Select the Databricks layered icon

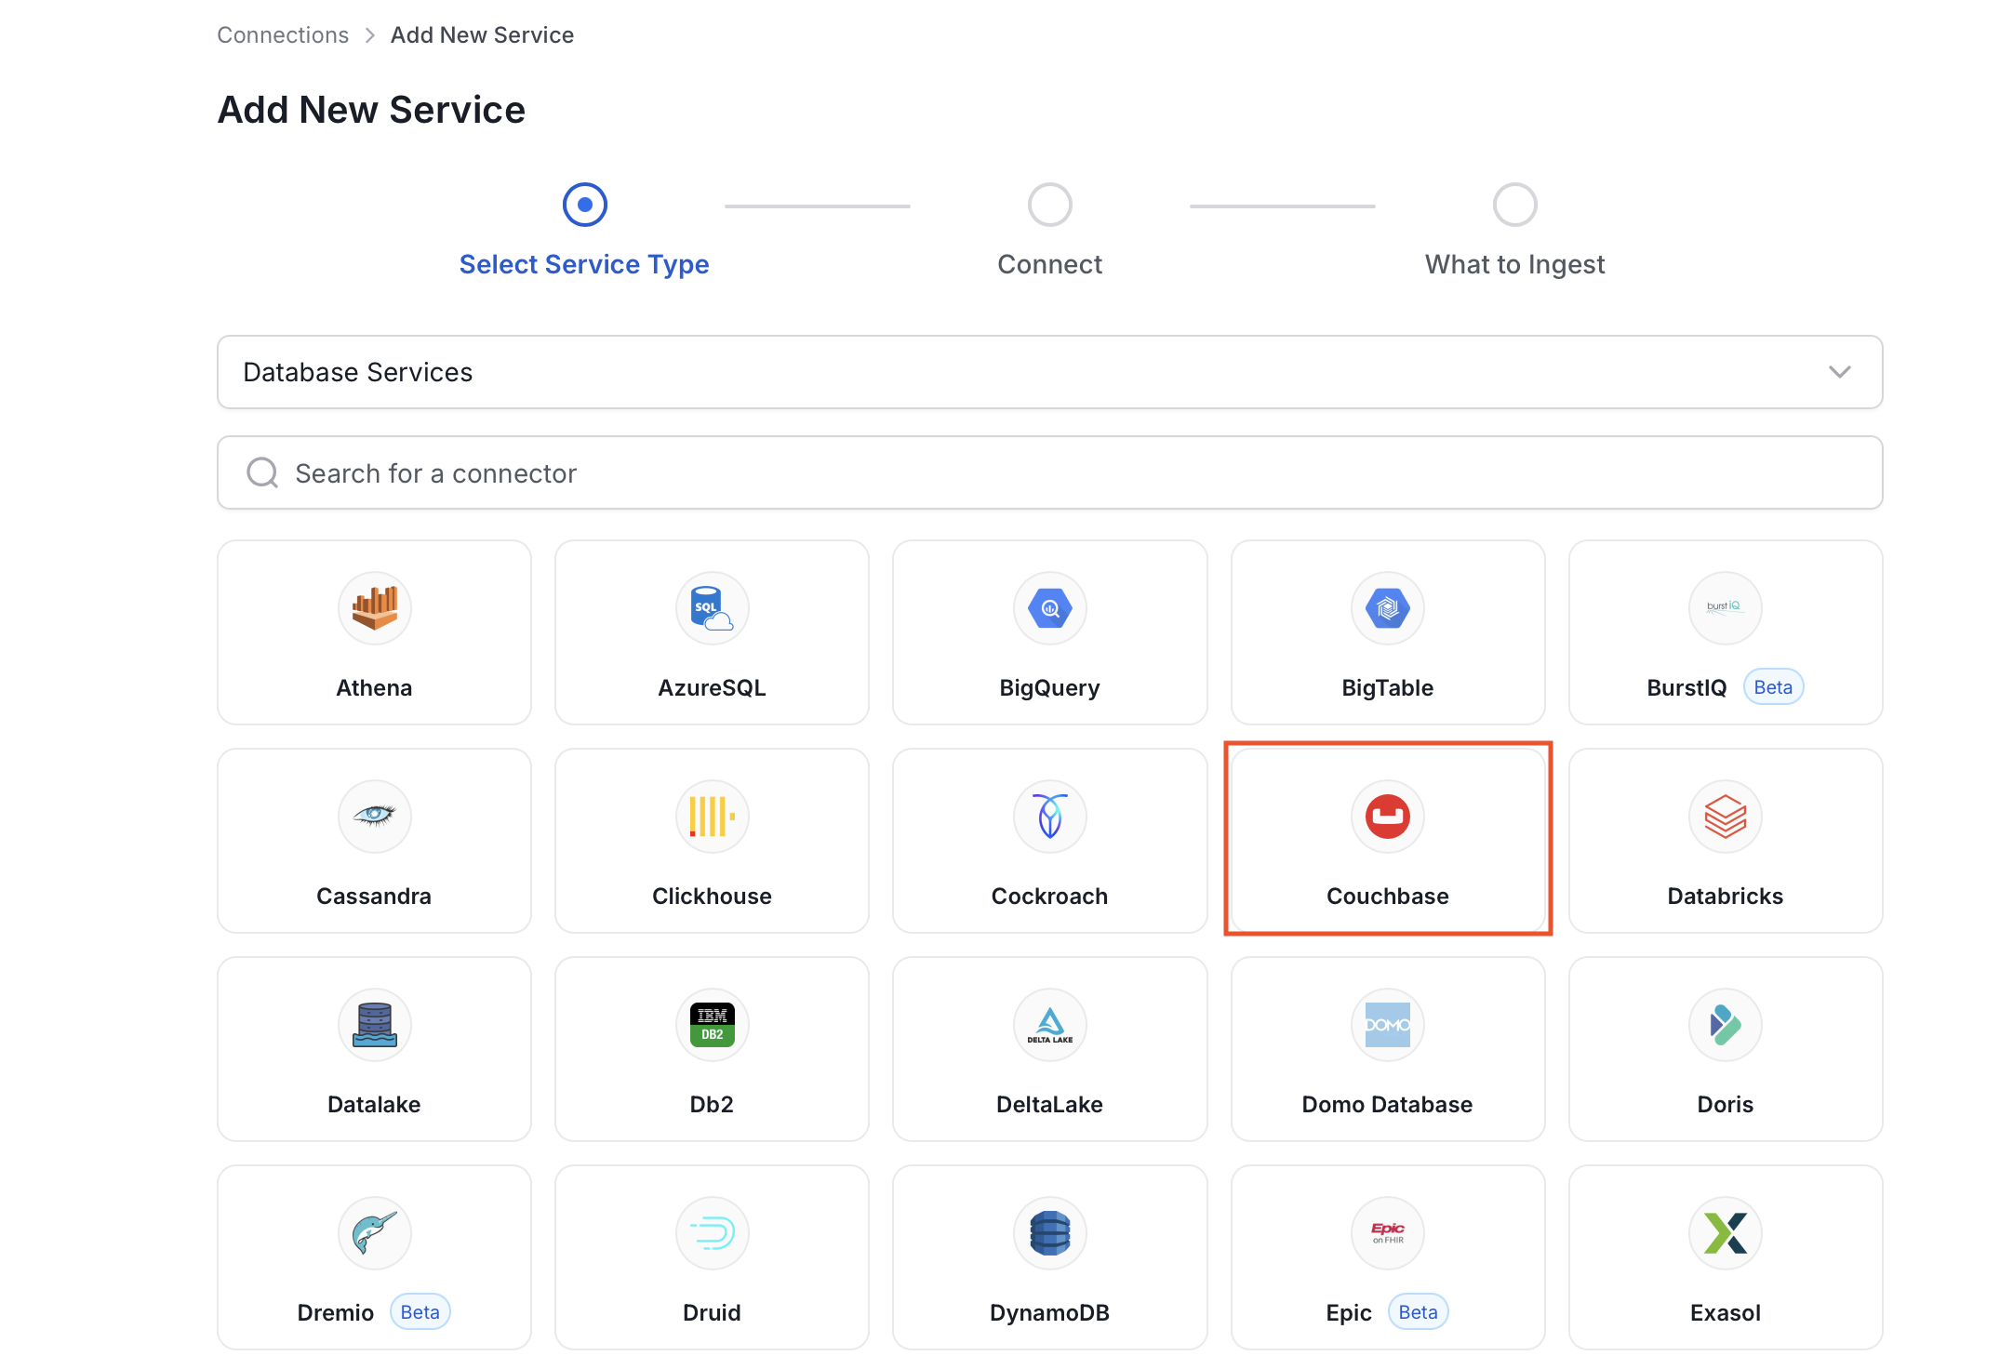point(1725,817)
